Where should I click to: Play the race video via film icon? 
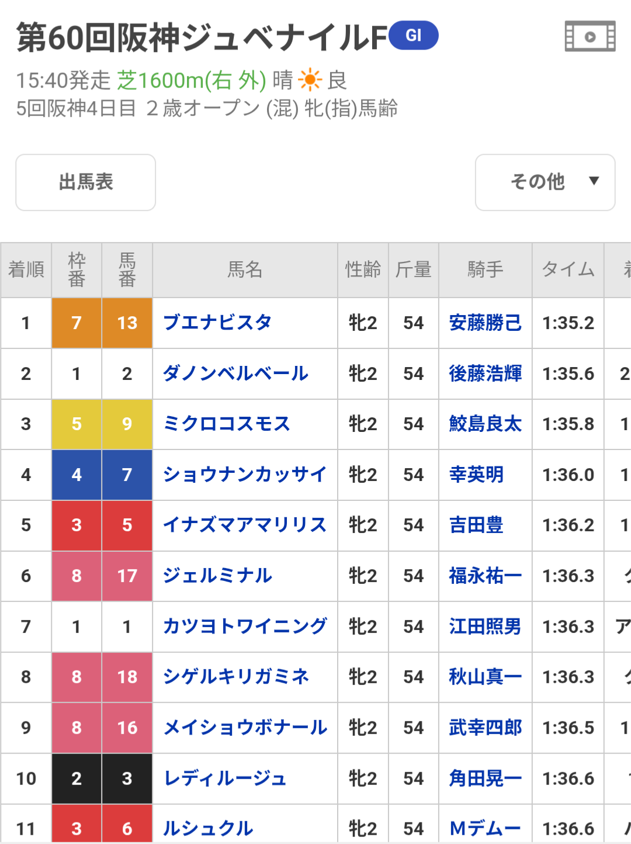(590, 36)
